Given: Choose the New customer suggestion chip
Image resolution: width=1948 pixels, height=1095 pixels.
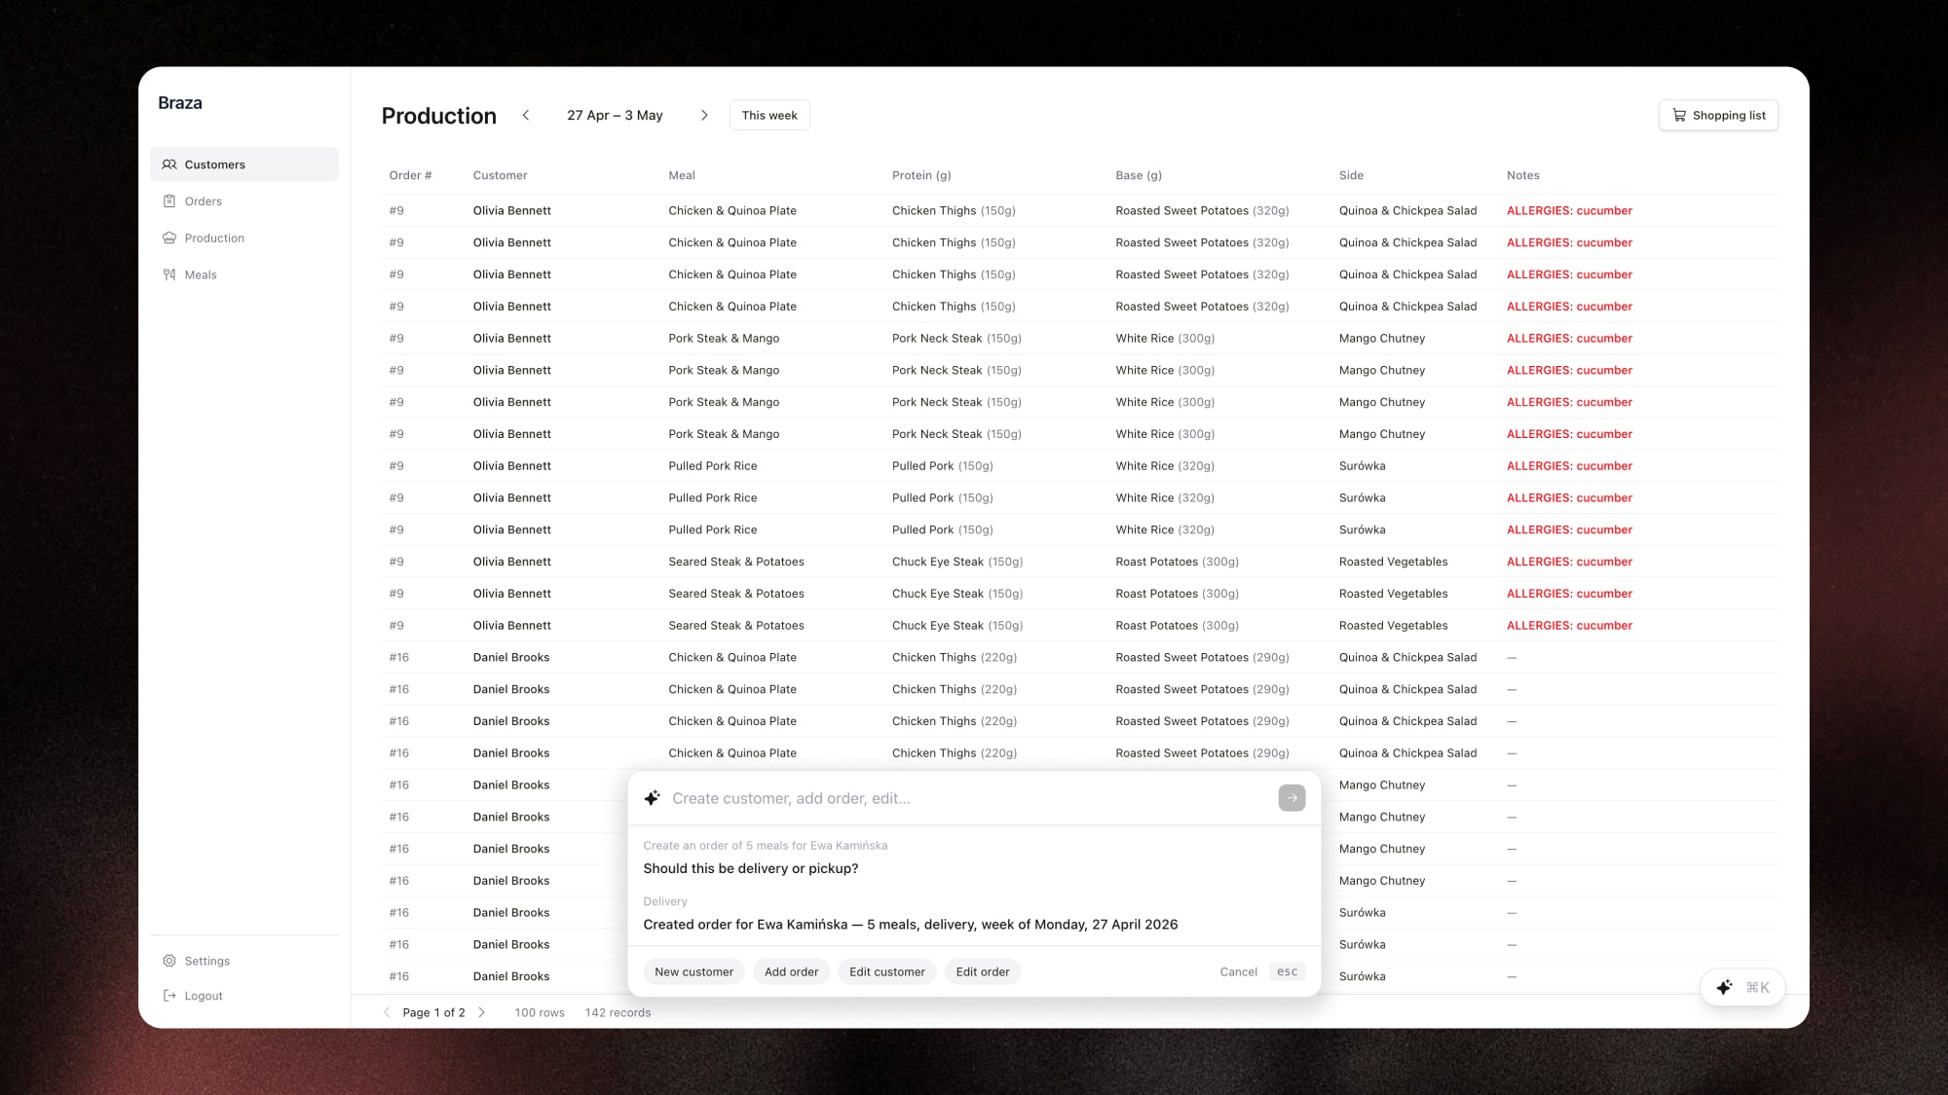Looking at the screenshot, I should [x=693, y=971].
